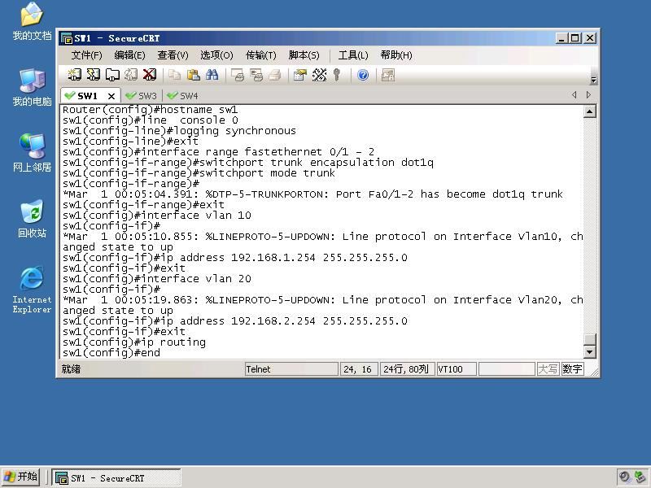
Task: Close the SW1 tab with its X
Action: (x=111, y=96)
